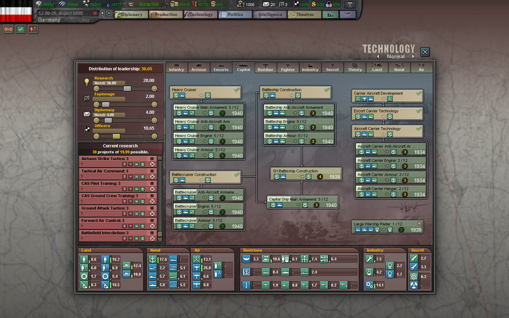509x318 pixels.
Task: Click the atom Secret knowledge icon (0.3)
Action: 414,276
